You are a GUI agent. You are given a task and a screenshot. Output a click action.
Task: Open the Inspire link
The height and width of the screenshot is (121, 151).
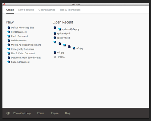click(x=55, y=113)
